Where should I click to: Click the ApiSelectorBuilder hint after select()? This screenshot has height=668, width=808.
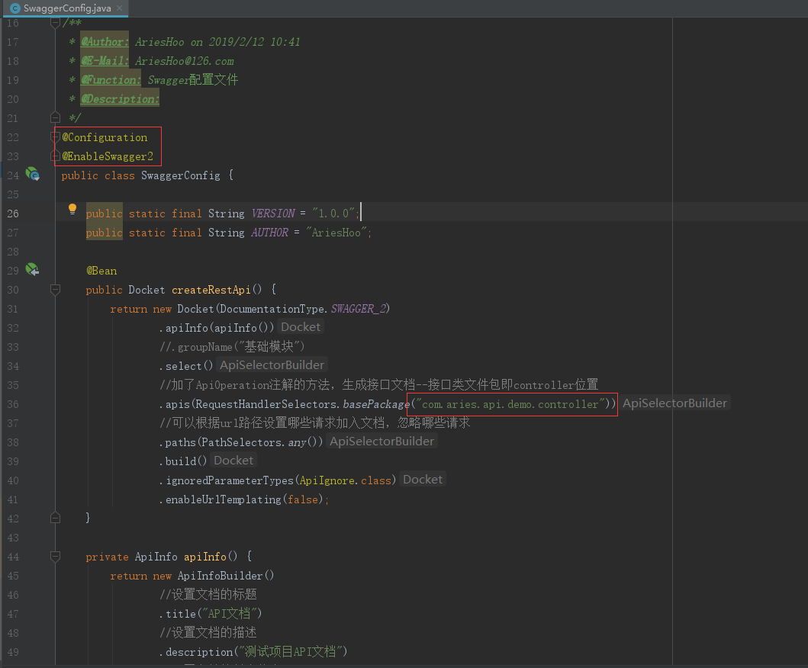[x=272, y=365]
